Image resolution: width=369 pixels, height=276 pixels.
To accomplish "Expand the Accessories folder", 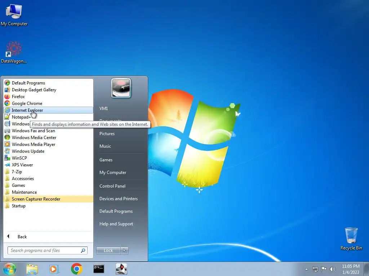I will (48, 178).
